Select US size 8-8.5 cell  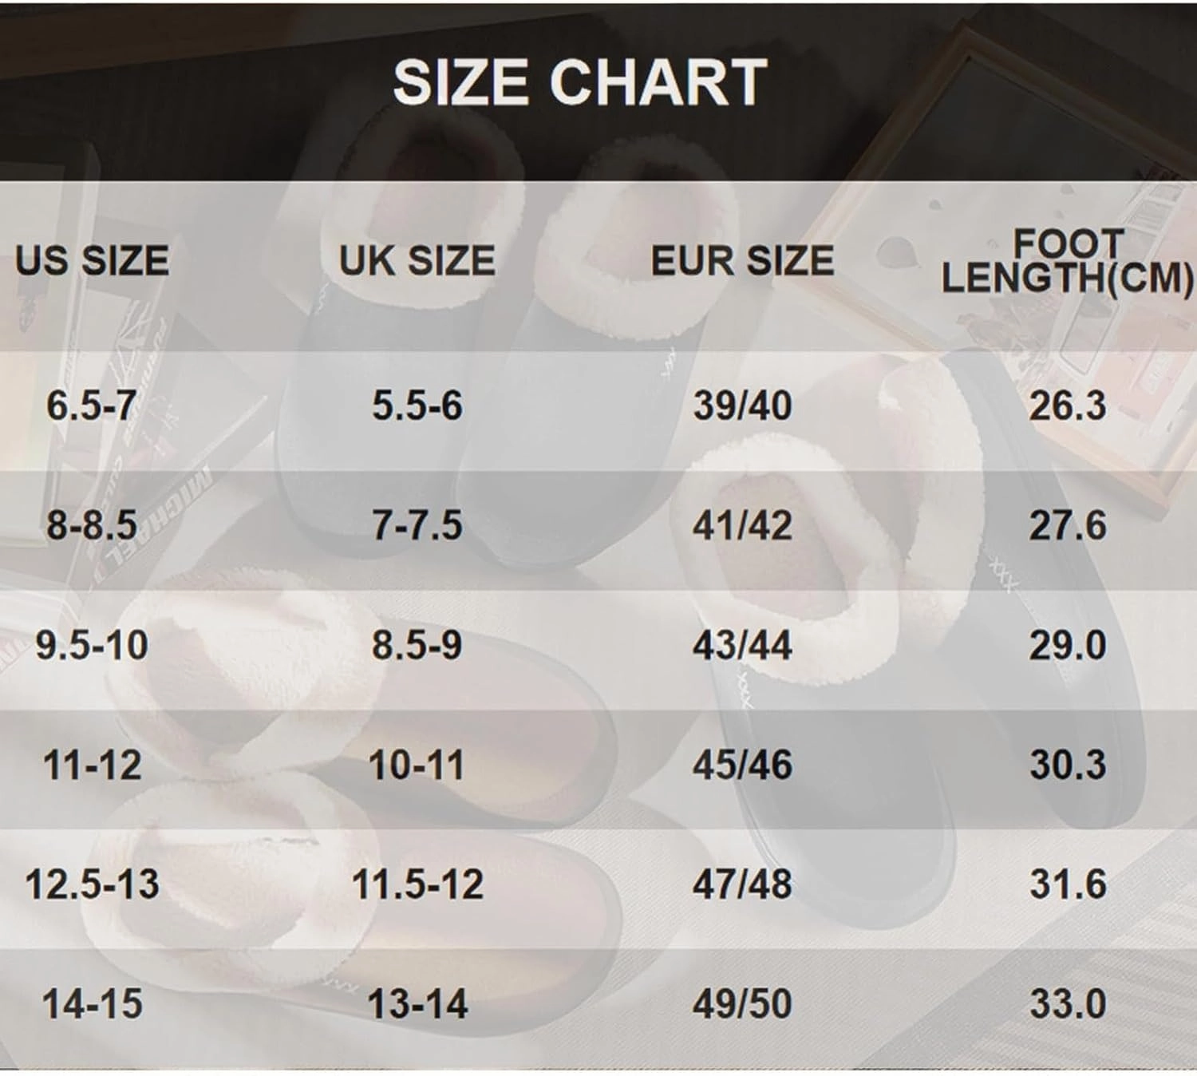click(x=92, y=525)
